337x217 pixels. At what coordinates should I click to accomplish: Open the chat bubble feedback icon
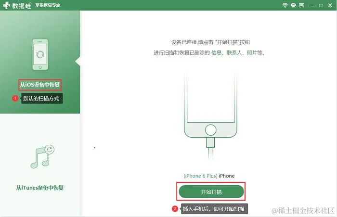point(293,5)
